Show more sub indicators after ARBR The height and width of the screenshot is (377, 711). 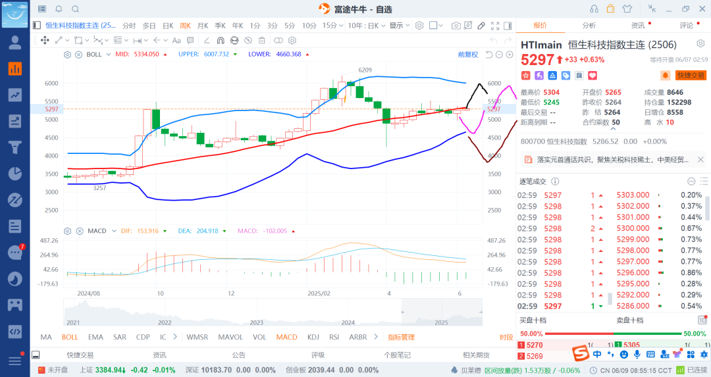click(376, 337)
